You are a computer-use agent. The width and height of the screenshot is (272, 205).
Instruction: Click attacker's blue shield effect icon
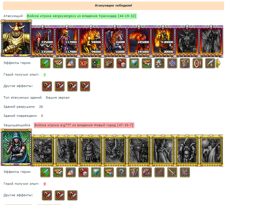[x=134, y=63]
